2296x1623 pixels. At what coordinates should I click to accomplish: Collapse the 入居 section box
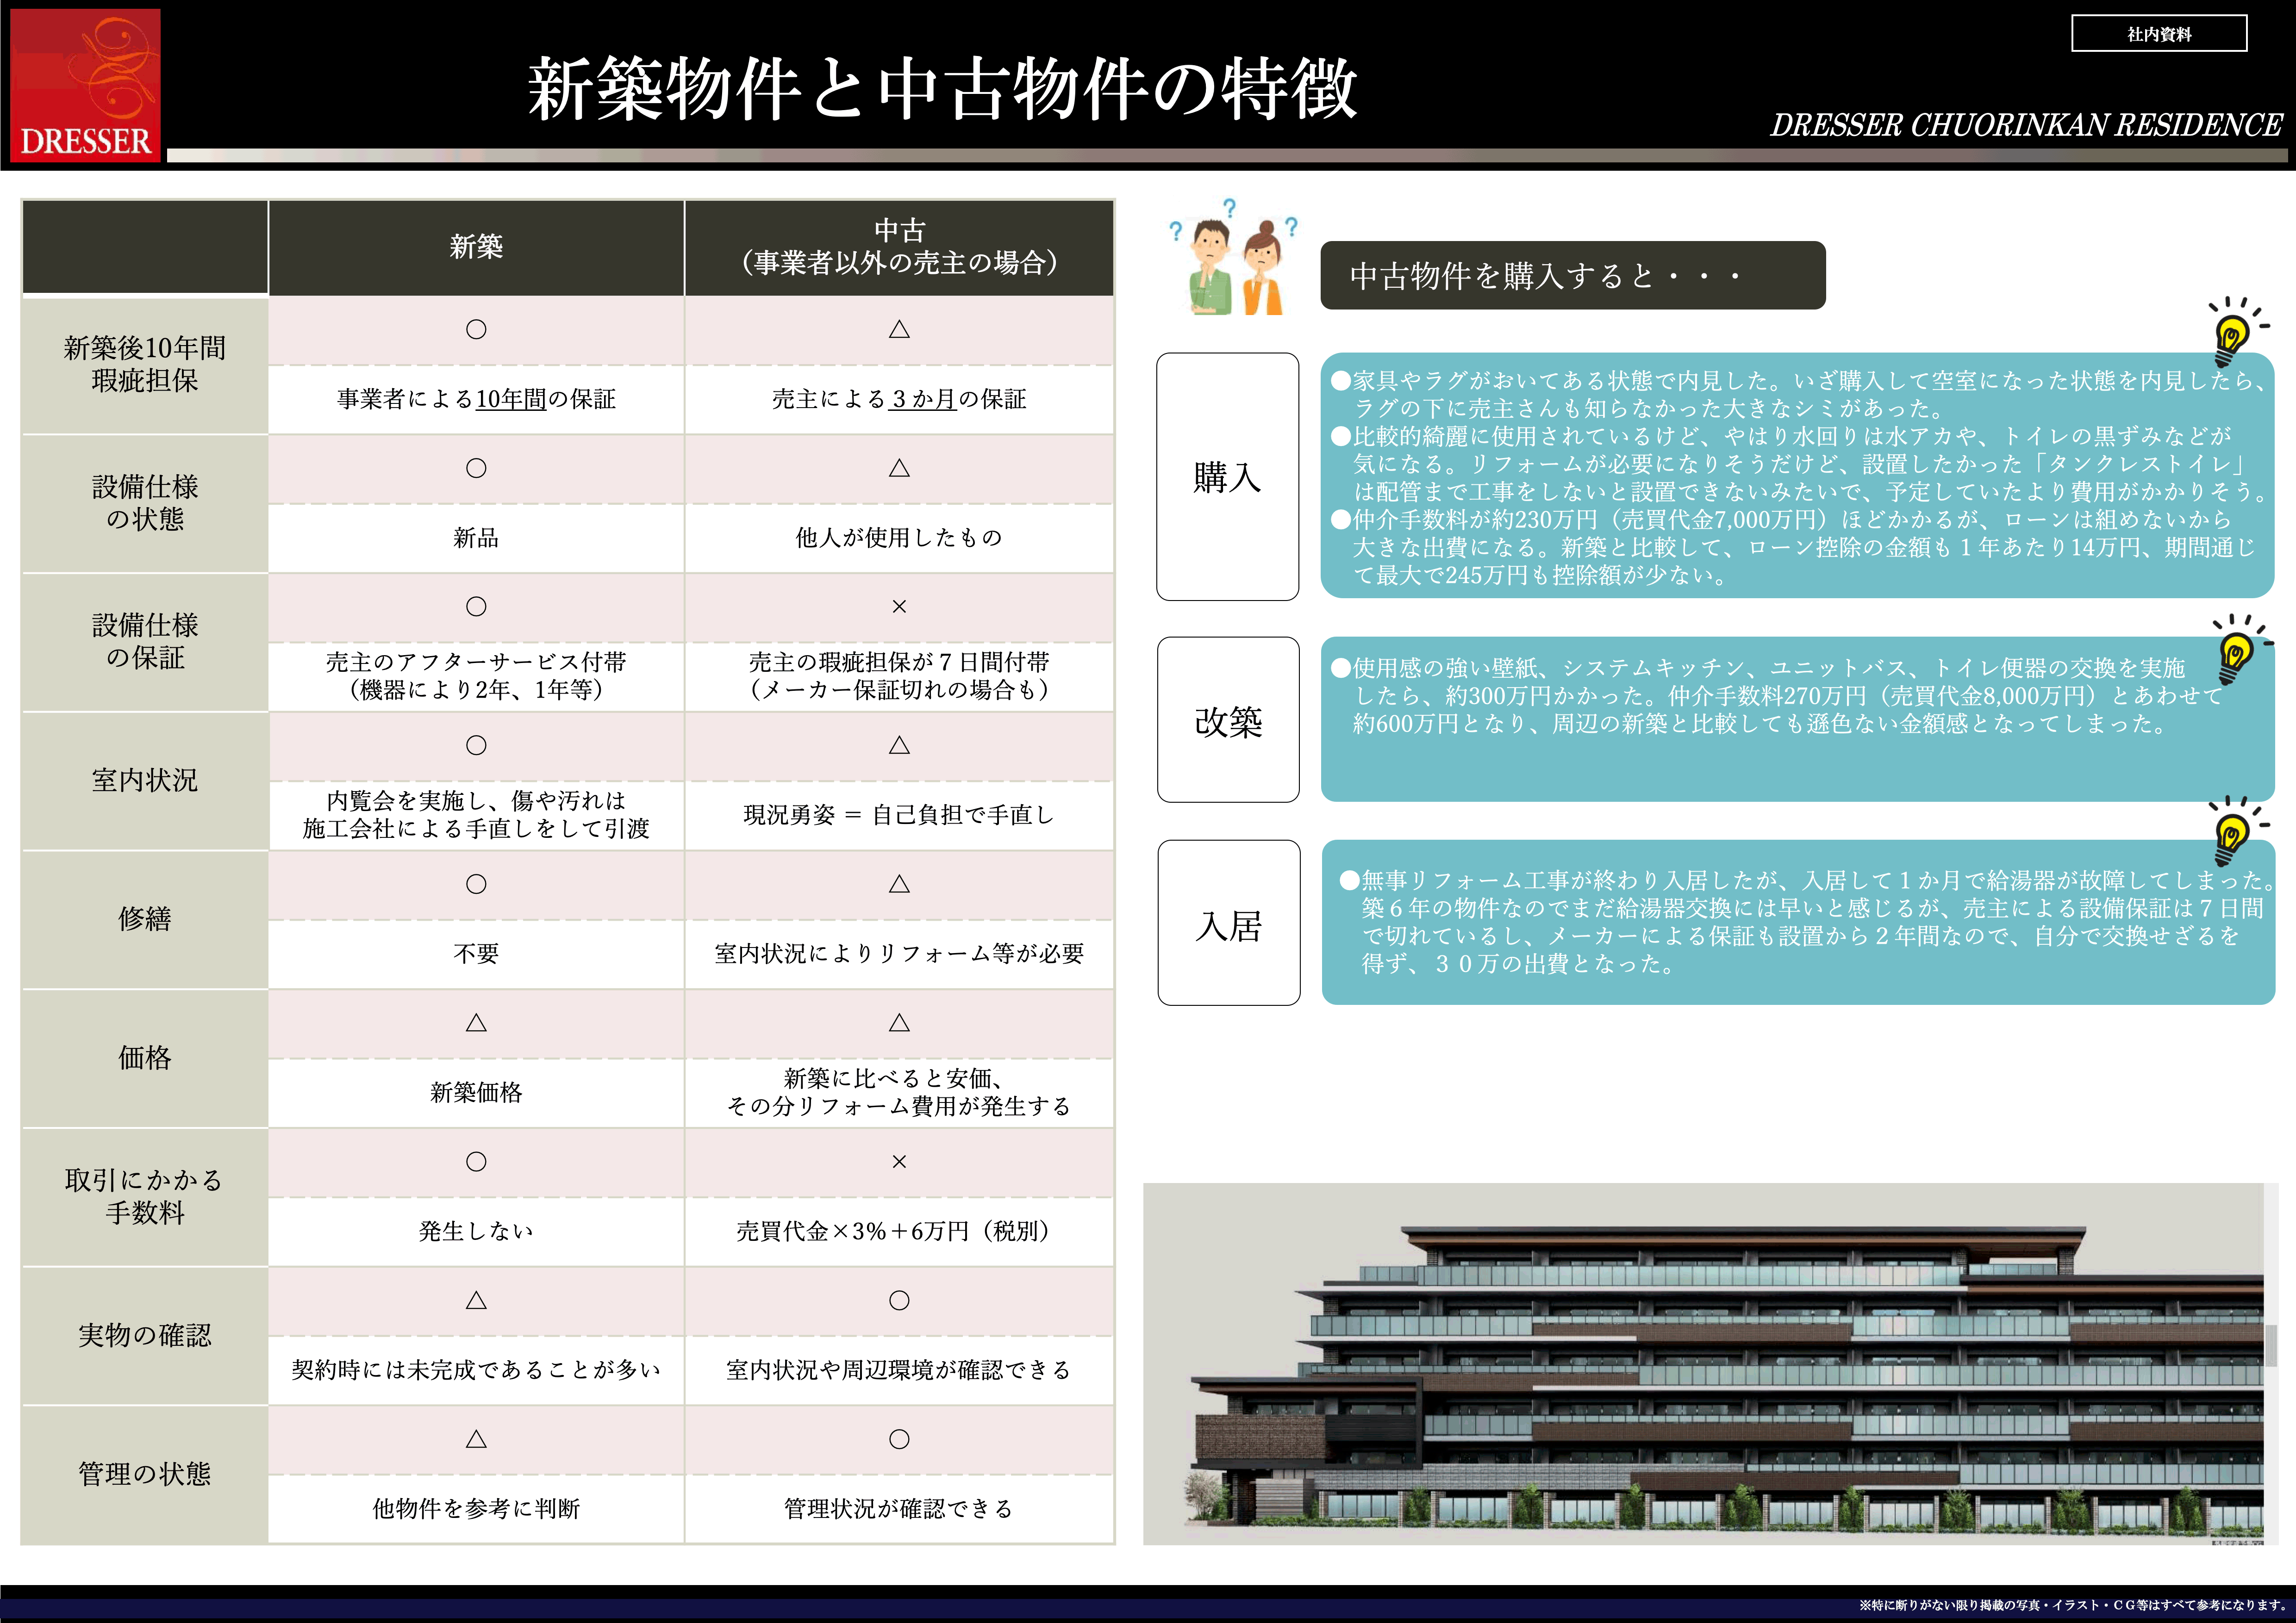point(1227,928)
